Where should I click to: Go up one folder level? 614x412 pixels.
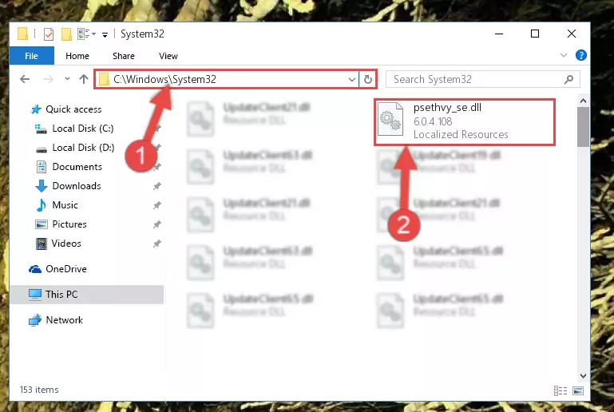tap(83, 79)
